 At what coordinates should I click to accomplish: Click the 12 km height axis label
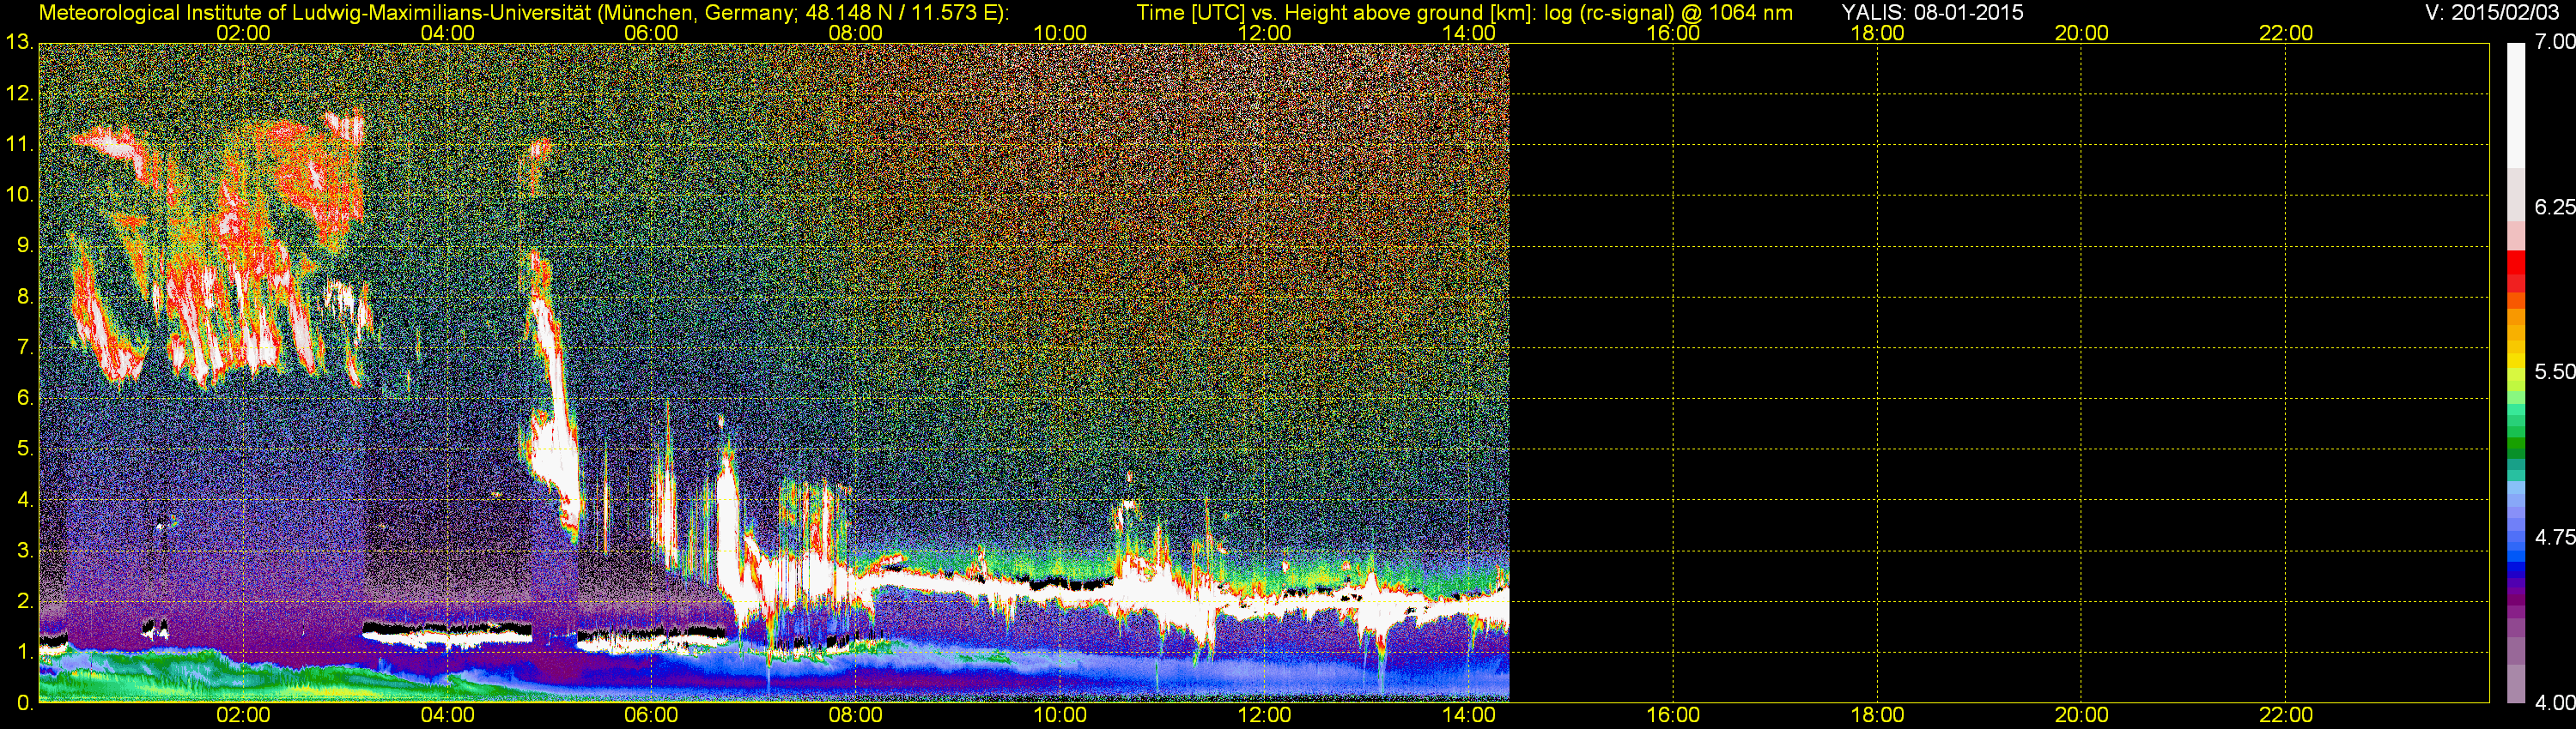point(19,93)
